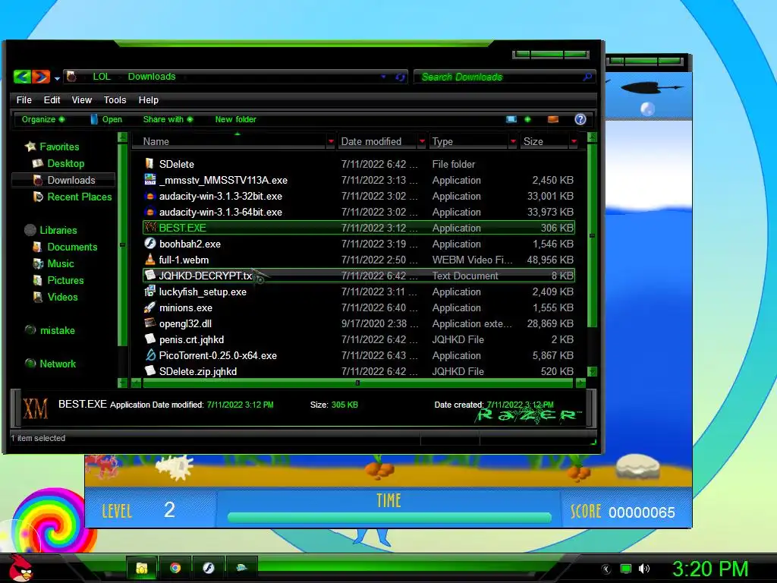Select Libraries in the navigation pane
The image size is (777, 583).
(x=58, y=230)
